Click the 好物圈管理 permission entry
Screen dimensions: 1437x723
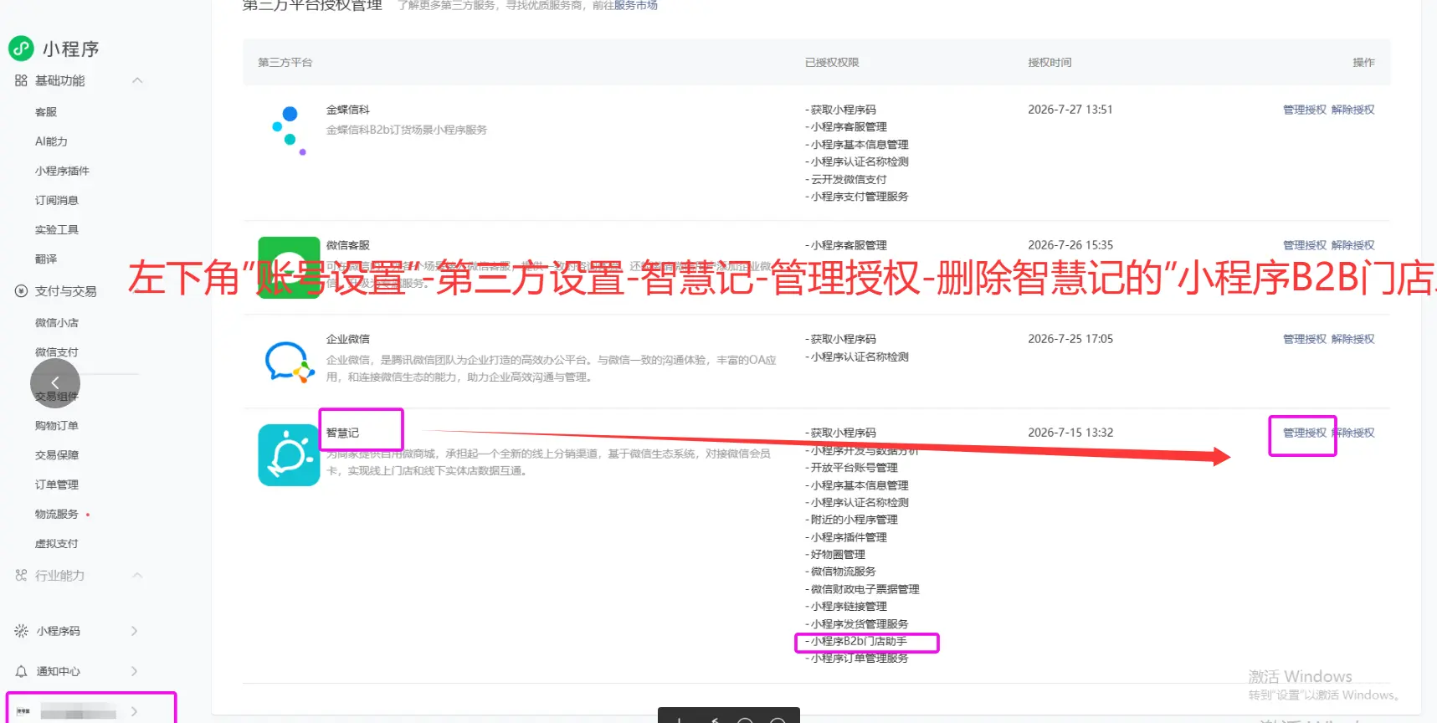click(x=835, y=555)
